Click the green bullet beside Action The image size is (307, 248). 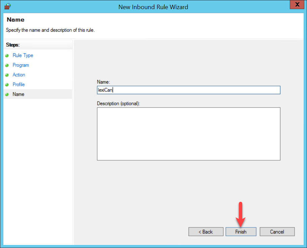point(7,75)
